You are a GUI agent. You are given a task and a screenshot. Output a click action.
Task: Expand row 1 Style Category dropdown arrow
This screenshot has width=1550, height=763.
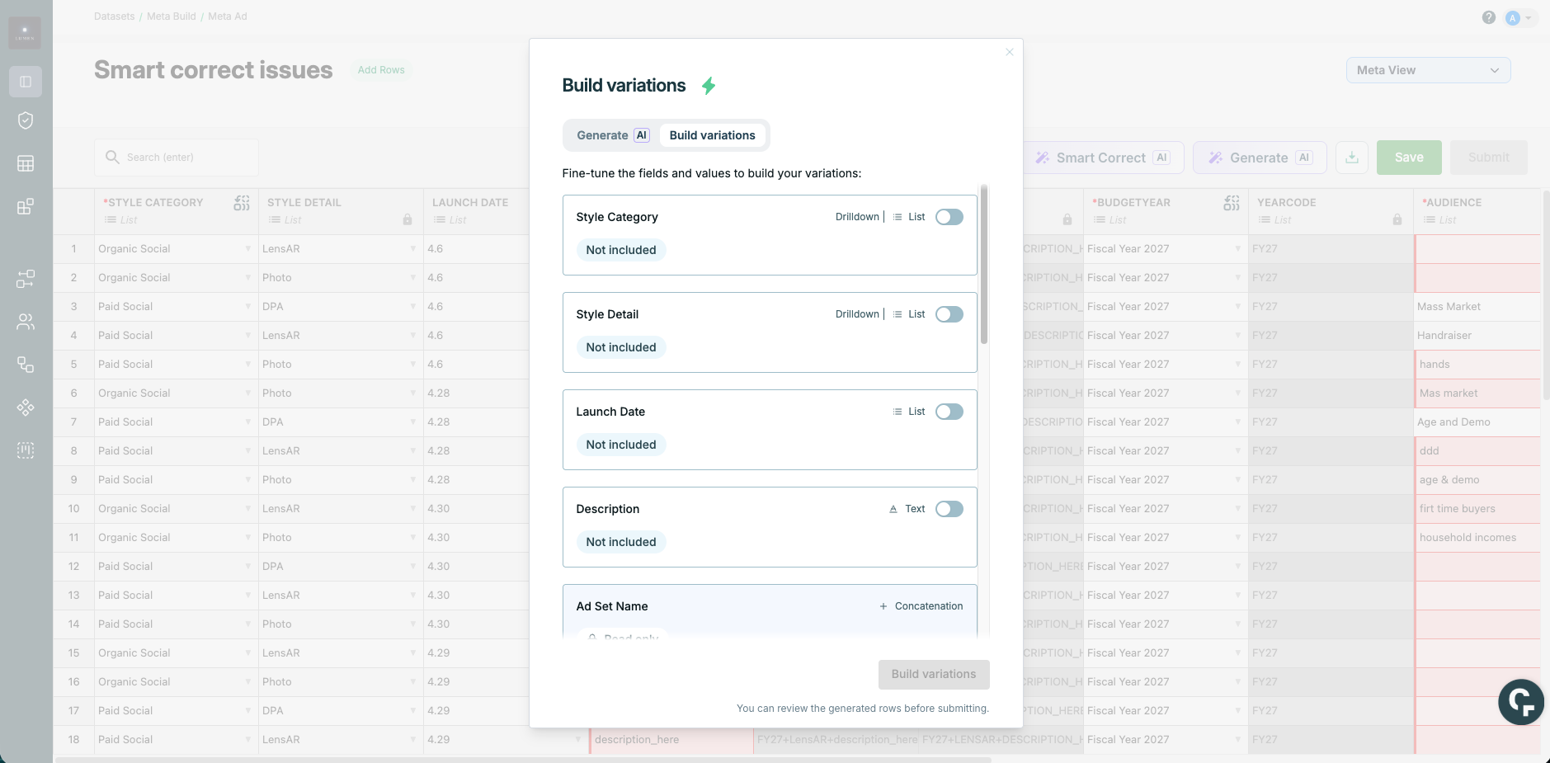(247, 249)
